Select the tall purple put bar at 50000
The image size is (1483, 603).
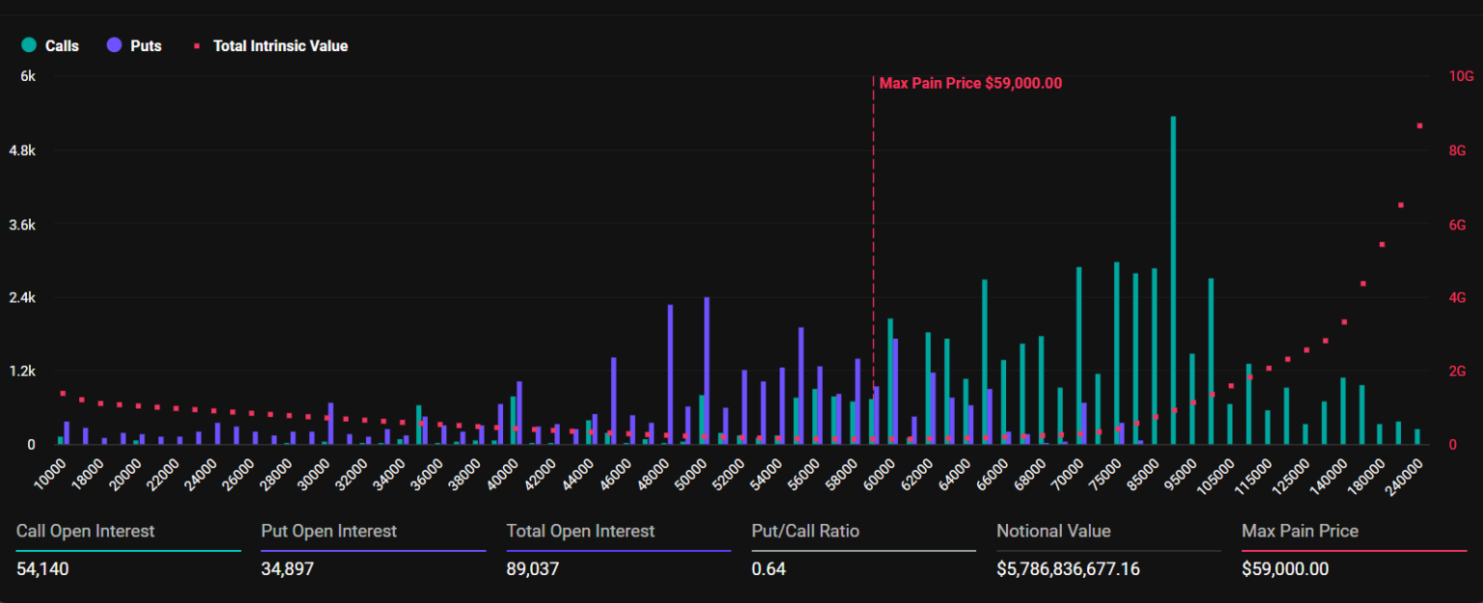(707, 370)
